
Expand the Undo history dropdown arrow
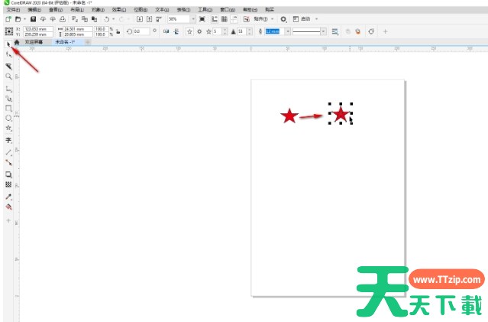coord(113,19)
